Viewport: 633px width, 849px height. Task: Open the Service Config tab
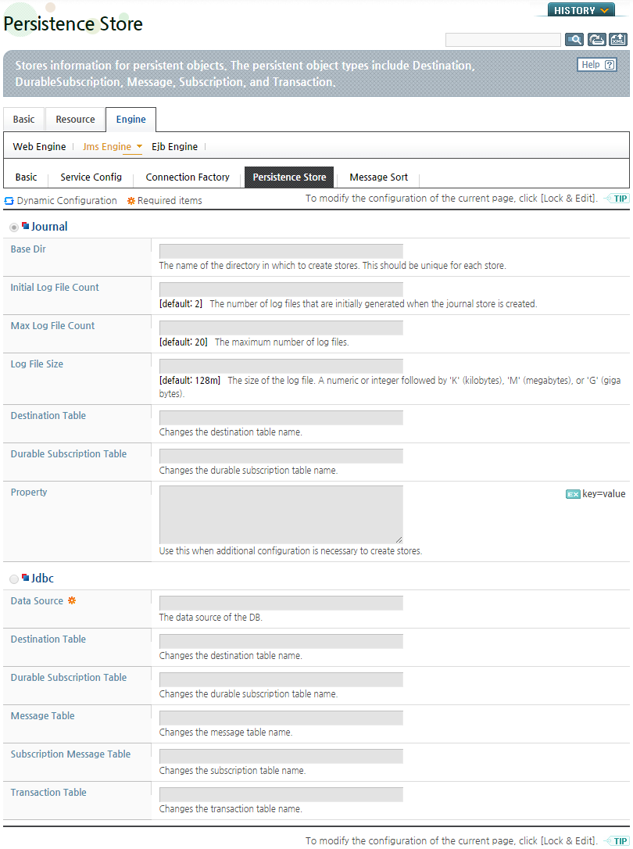91,177
